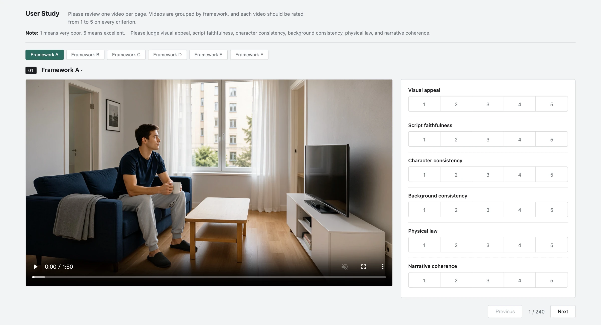Switch to the Framework C tab
This screenshot has height=325, width=601.
126,55
